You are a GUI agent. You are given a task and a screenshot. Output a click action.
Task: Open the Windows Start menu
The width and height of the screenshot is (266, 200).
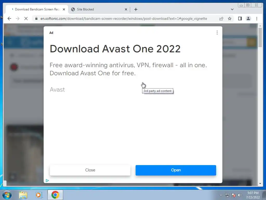7,195
